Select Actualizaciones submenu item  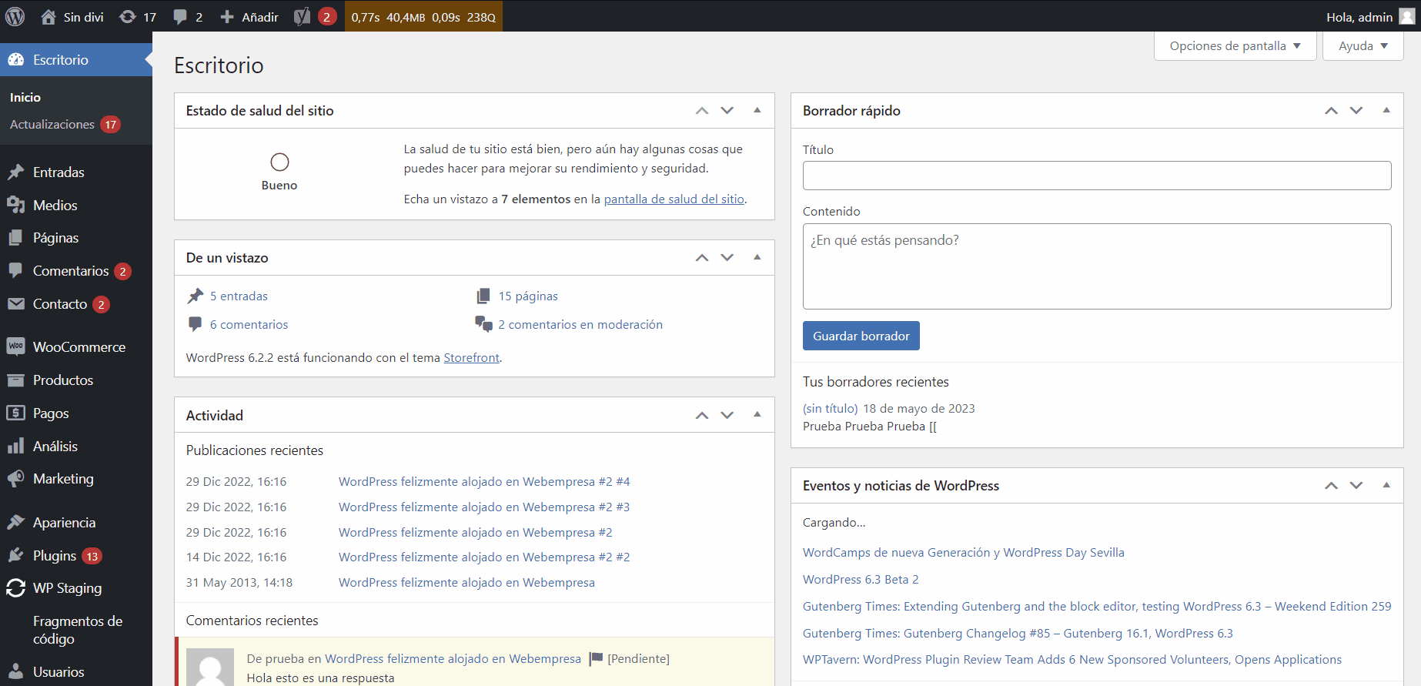point(52,125)
